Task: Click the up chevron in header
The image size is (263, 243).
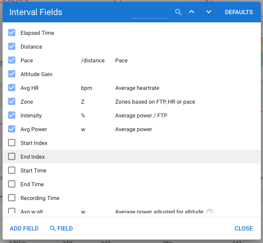Action: click(x=192, y=12)
